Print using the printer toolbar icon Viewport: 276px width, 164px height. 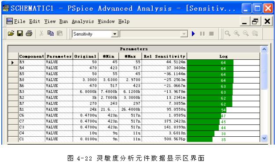[29, 33]
